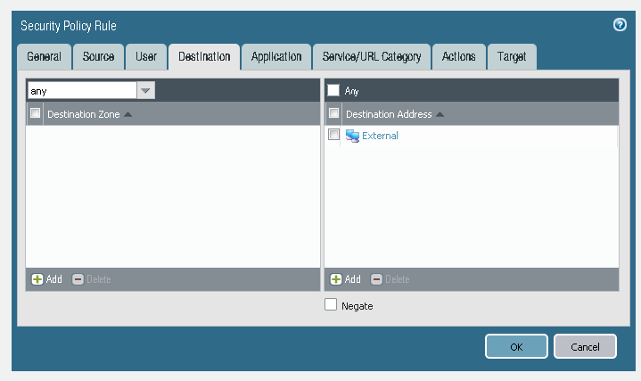The height and width of the screenshot is (381, 641).
Task: Switch to the Application tab
Action: [276, 56]
